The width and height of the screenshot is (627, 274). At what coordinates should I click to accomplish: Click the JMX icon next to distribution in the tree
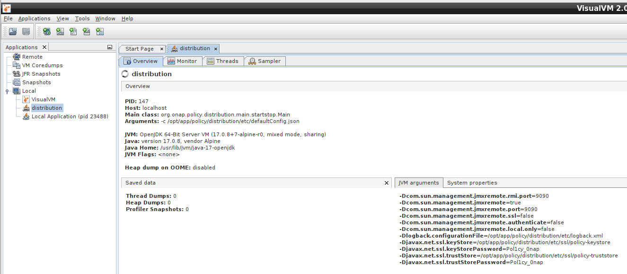(26, 108)
